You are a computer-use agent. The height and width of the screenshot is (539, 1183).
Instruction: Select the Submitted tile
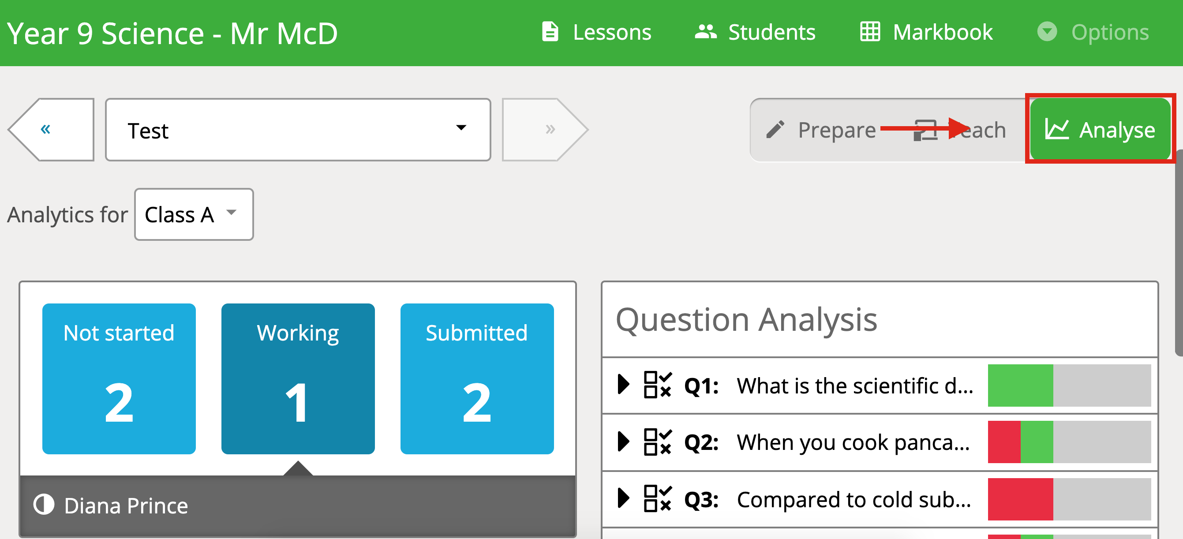tap(477, 379)
